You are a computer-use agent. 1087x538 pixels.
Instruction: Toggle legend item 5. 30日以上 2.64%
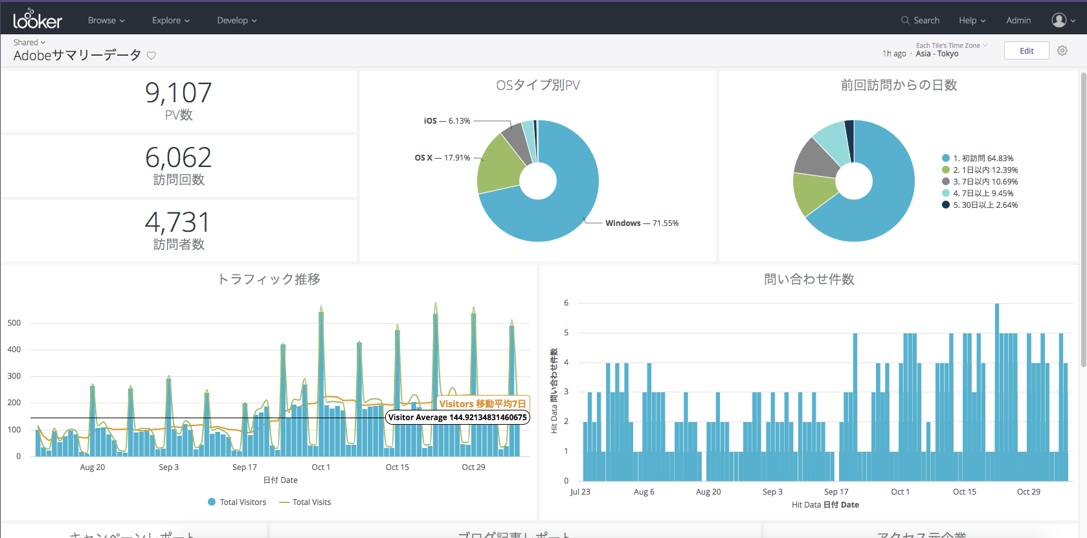coord(980,205)
